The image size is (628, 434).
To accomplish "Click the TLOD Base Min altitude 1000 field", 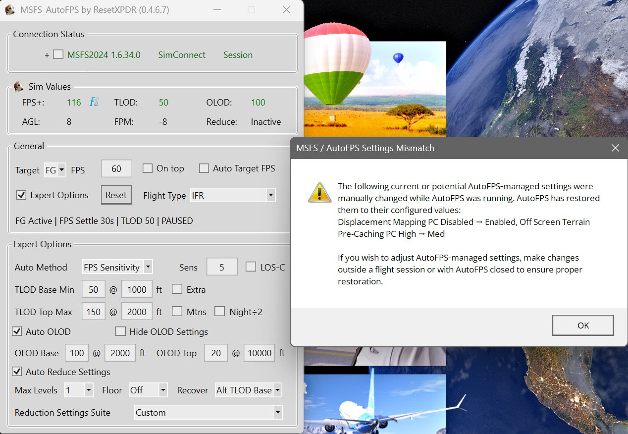I will (137, 289).
